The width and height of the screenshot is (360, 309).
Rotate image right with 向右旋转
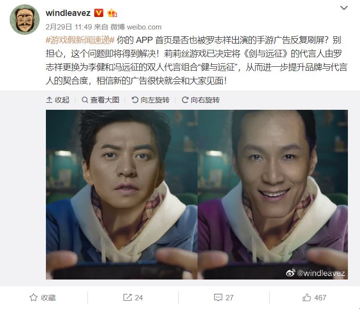tap(201, 100)
